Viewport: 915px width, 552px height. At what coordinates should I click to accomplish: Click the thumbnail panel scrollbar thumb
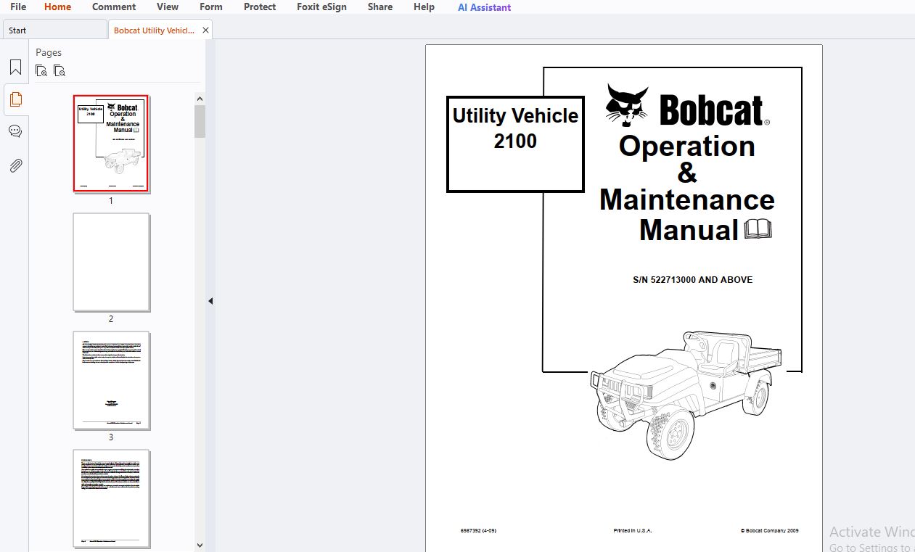click(200, 121)
